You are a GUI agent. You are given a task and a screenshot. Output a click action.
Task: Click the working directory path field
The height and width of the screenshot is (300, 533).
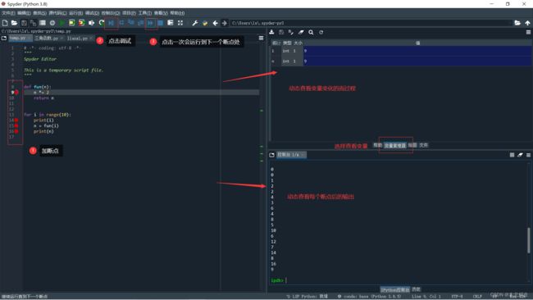[x=371, y=23]
